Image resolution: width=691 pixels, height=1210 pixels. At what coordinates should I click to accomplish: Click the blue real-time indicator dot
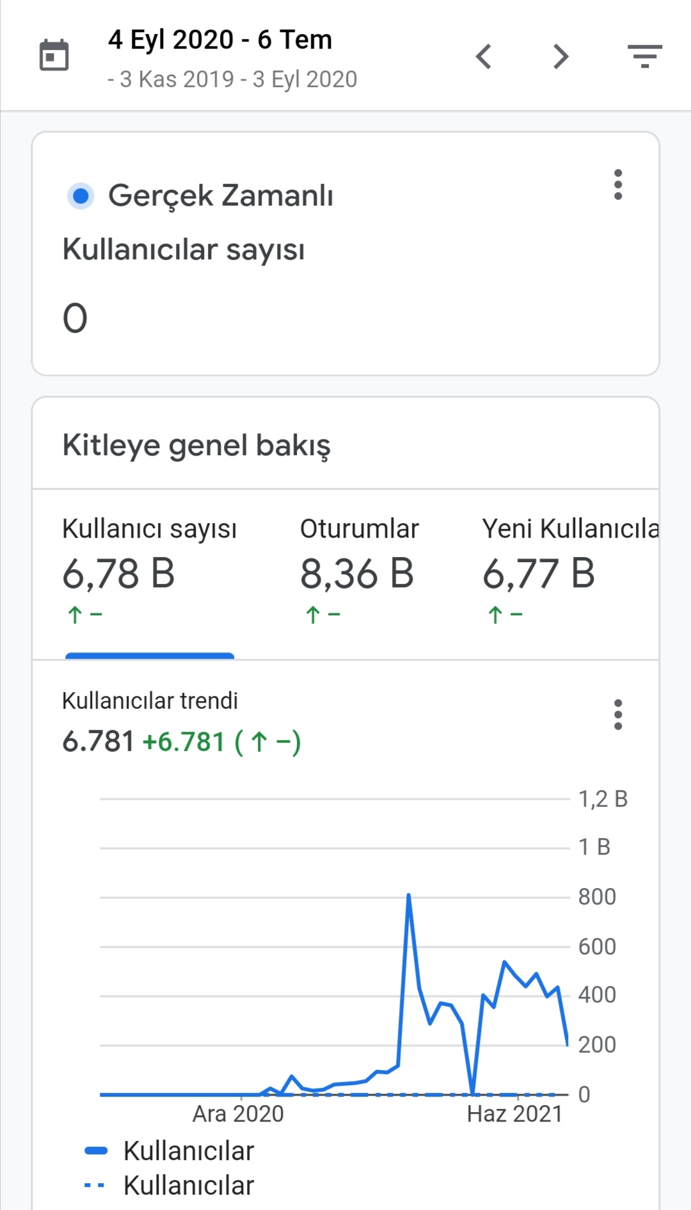[x=81, y=196]
